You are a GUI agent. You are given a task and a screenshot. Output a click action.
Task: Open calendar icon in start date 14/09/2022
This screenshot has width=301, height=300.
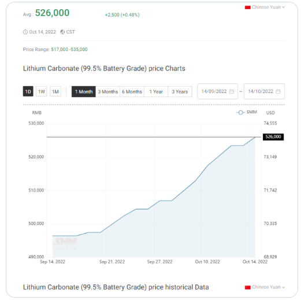pos(232,91)
